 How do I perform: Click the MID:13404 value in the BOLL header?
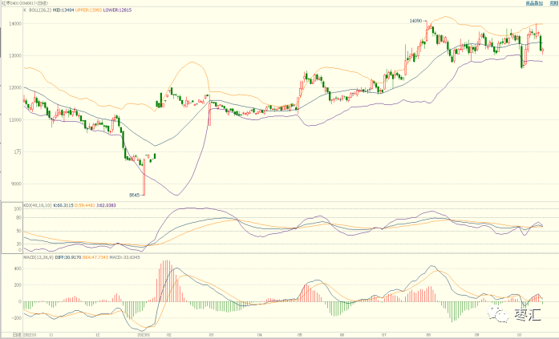pyautogui.click(x=63, y=10)
